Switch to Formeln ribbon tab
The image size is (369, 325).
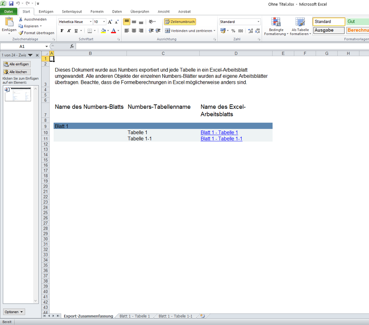(97, 11)
